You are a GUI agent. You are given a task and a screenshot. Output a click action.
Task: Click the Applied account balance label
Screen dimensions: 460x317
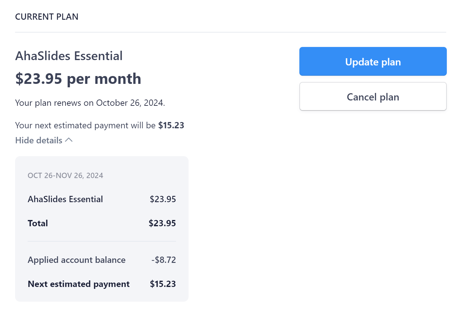tap(77, 260)
